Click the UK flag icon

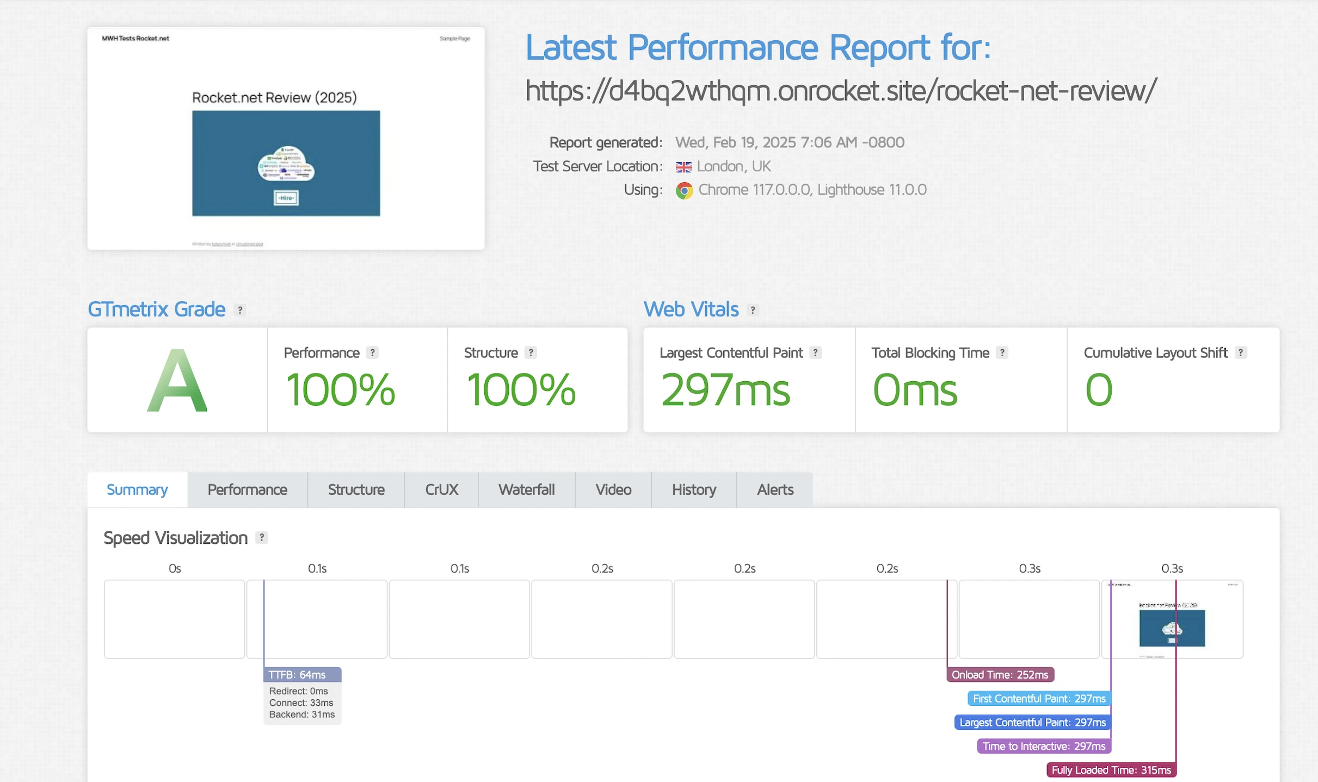(683, 166)
